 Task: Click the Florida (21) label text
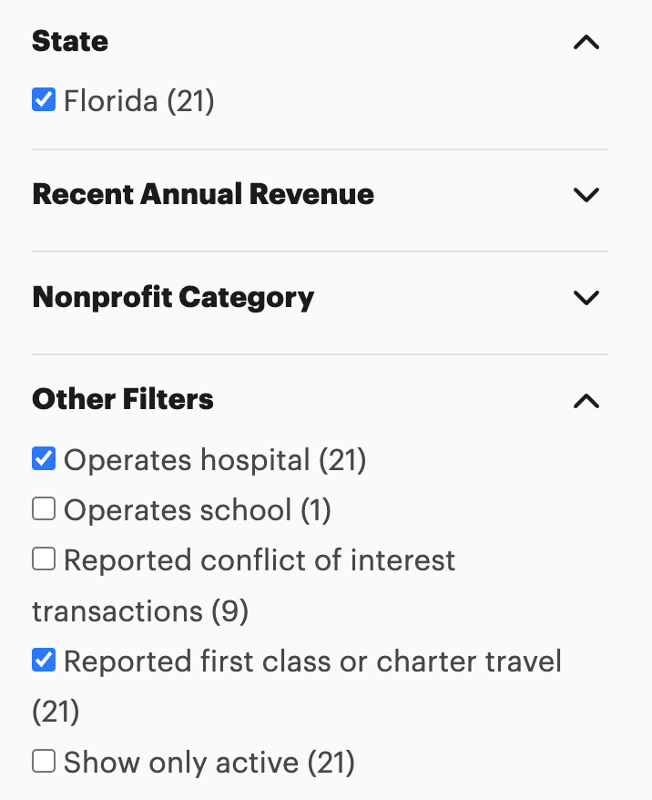139,100
